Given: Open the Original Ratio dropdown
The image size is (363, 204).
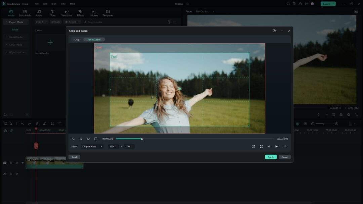Looking at the screenshot, I should pyautogui.click(x=91, y=146).
